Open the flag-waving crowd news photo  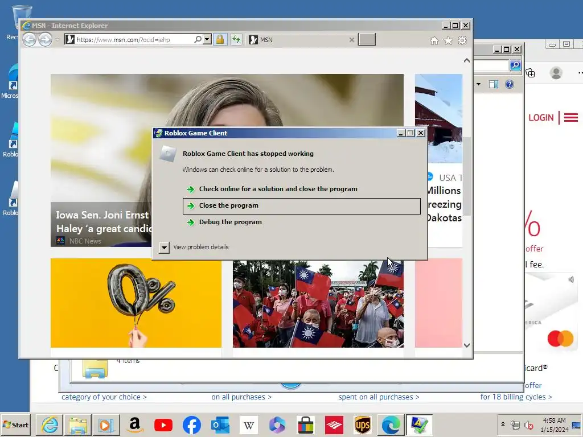[x=318, y=303]
